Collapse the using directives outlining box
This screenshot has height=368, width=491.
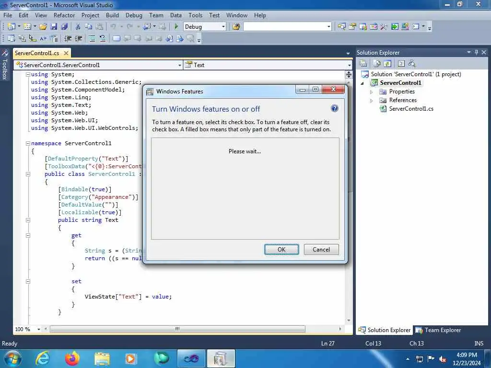click(28, 74)
